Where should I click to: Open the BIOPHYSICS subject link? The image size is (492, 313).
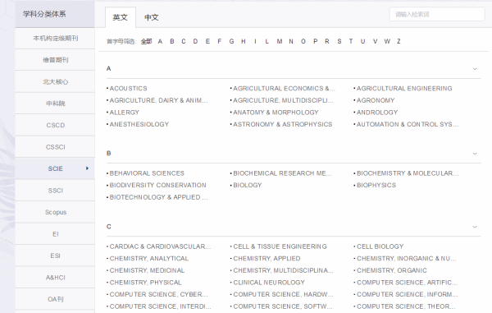click(376, 186)
